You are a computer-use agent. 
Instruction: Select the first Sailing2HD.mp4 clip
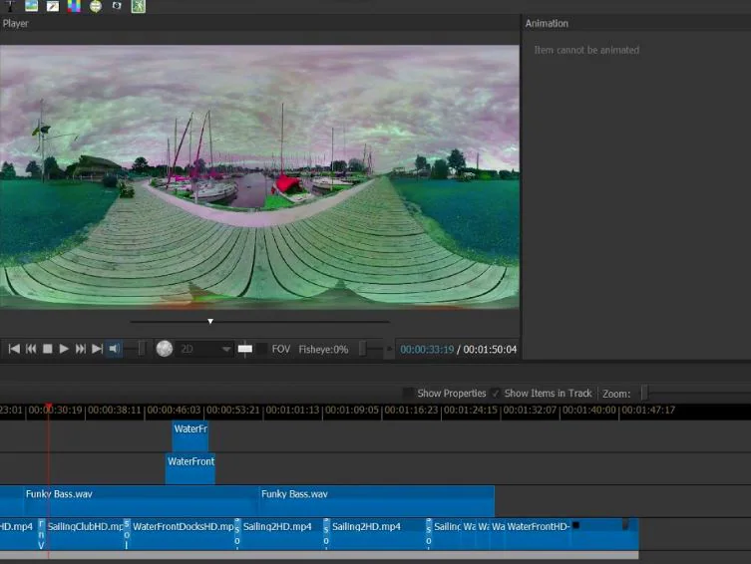(282, 533)
